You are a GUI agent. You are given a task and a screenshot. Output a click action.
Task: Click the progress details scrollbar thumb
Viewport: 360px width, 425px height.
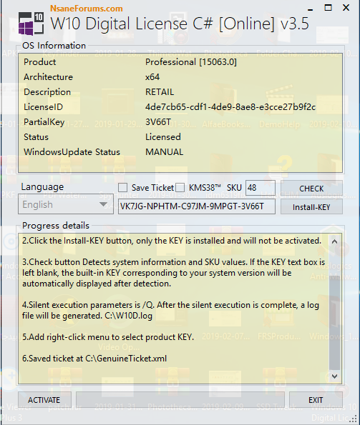[x=335, y=323]
